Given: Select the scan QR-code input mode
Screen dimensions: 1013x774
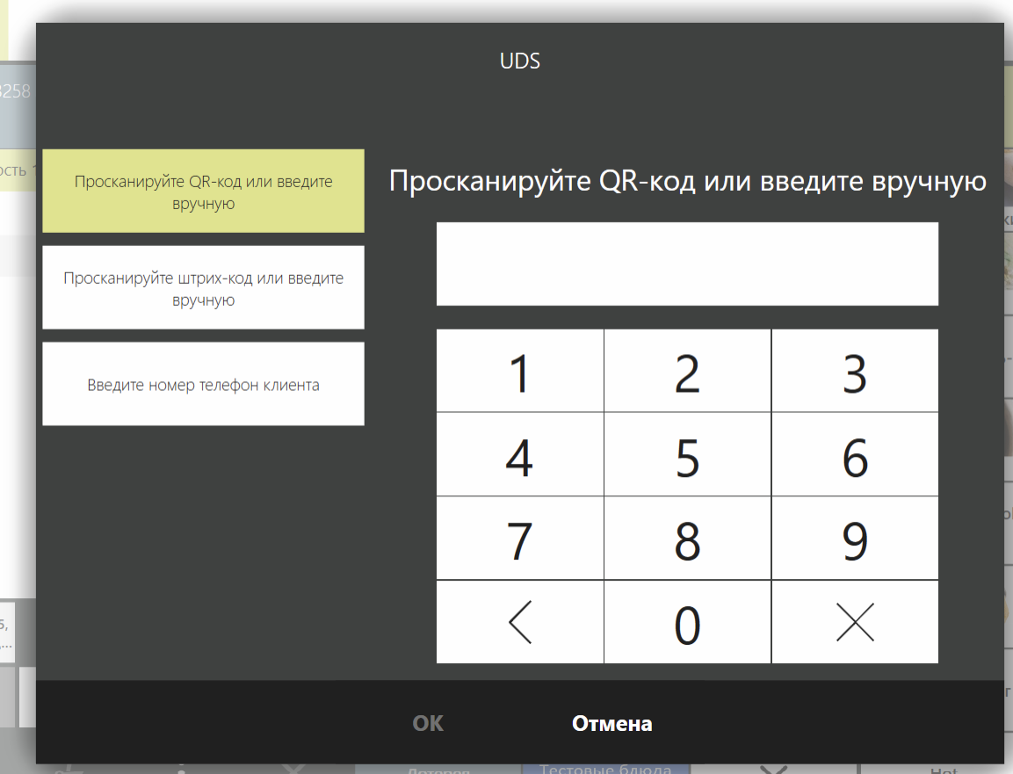Looking at the screenshot, I should (204, 192).
